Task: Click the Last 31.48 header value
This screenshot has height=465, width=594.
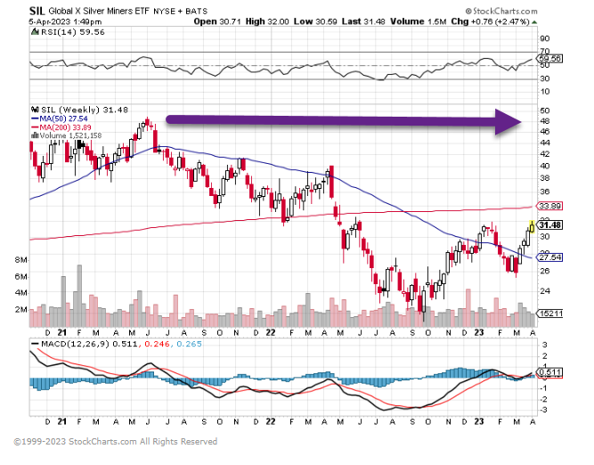Action: coord(363,21)
